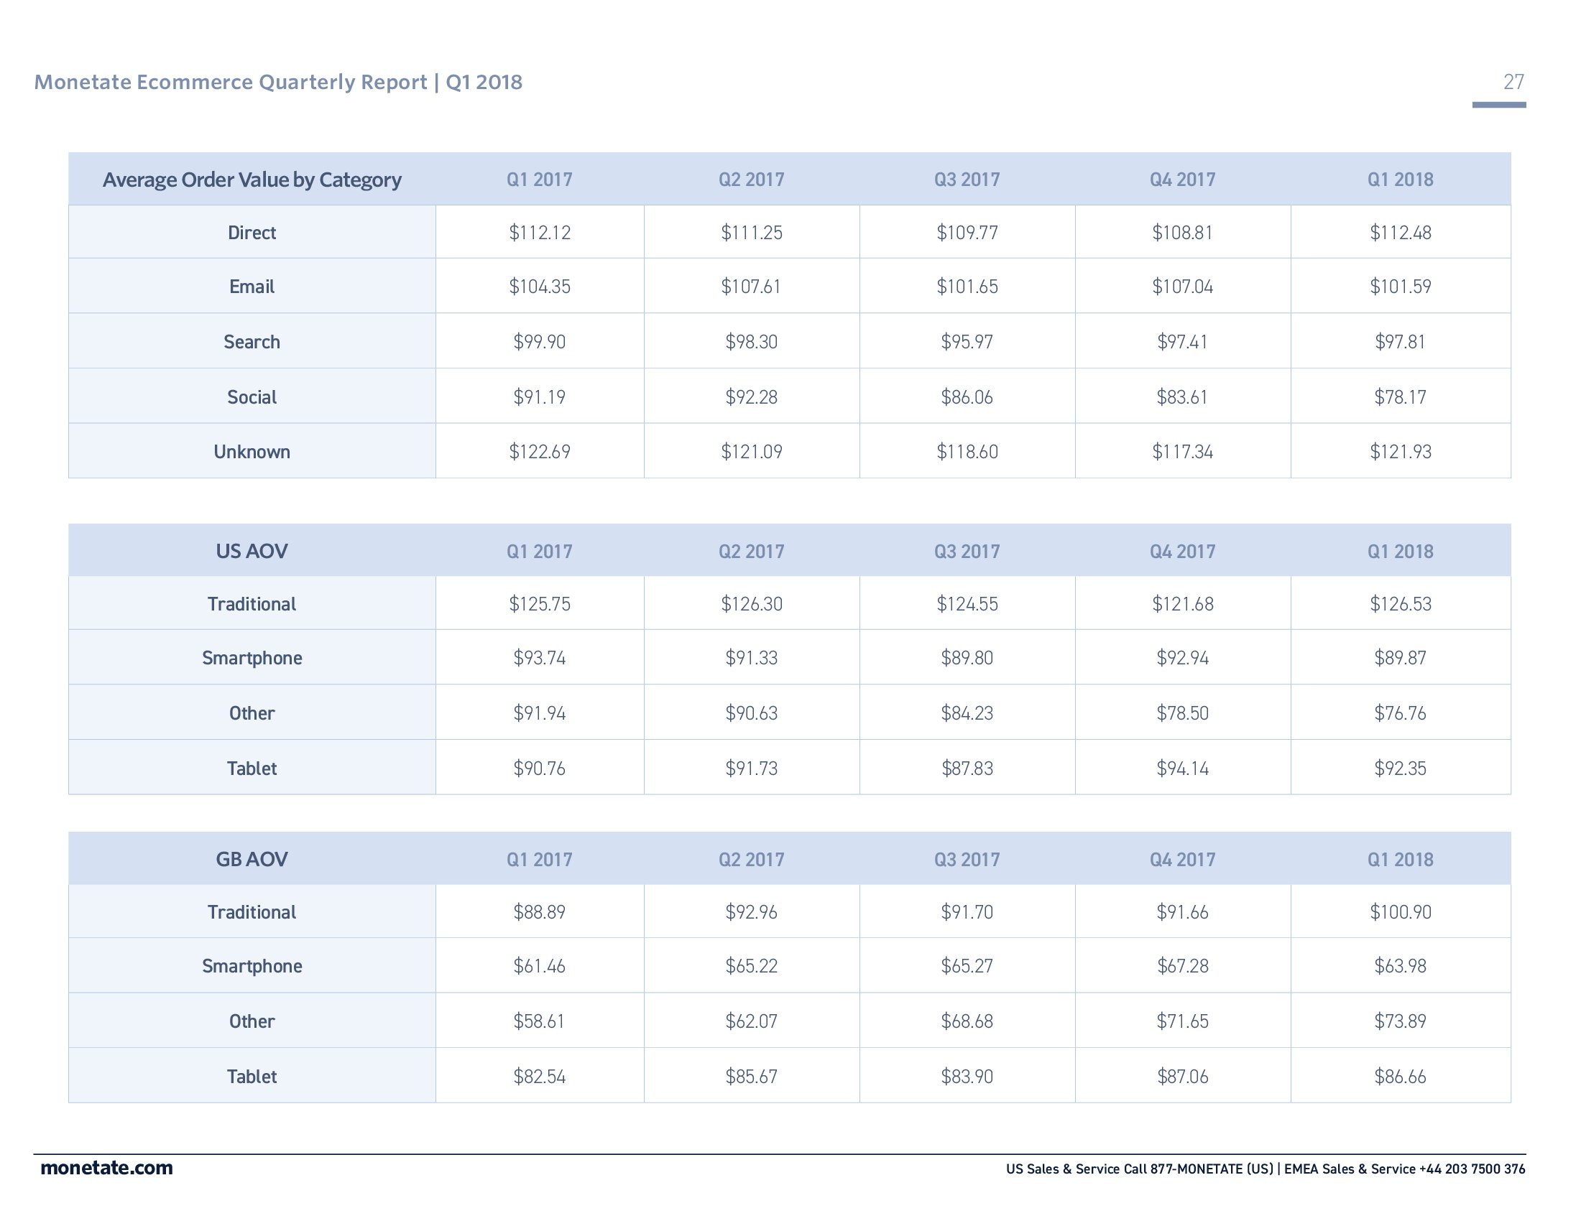
Task: Select the US AOV table heading
Action: (x=252, y=551)
